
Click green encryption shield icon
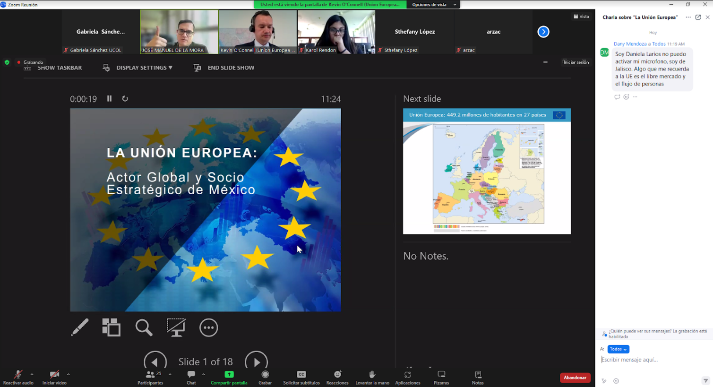click(7, 62)
